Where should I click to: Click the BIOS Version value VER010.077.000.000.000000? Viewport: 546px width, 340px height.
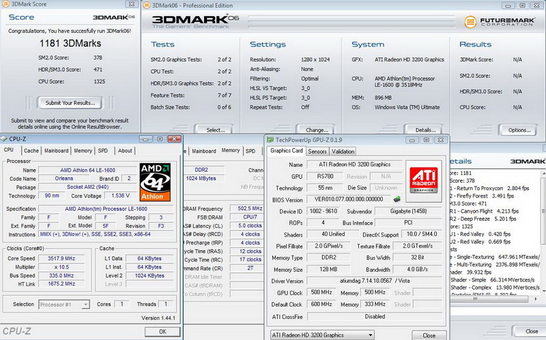349,199
